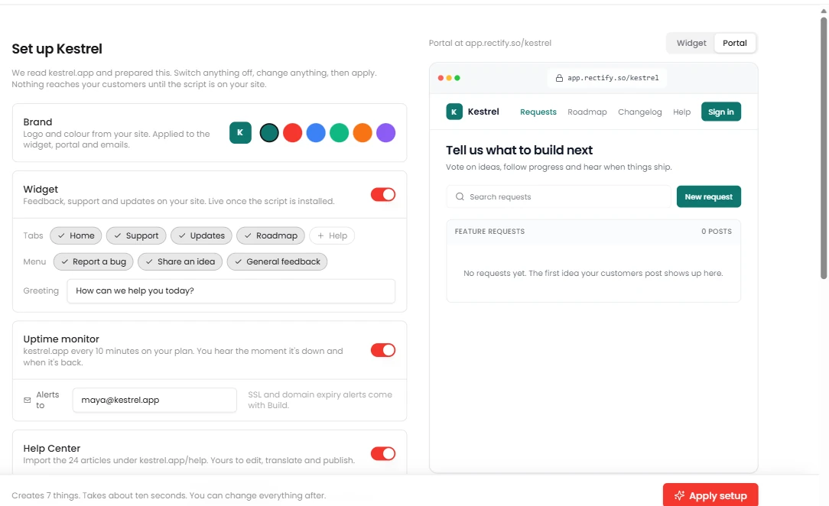
Task: Click the 'Set up Kestrel' heading
Action: 57,49
